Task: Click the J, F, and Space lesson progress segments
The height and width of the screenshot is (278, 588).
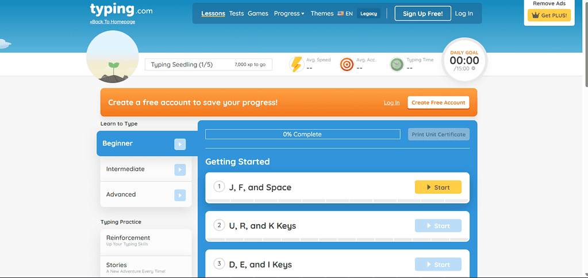Action: pyautogui.click(x=337, y=201)
